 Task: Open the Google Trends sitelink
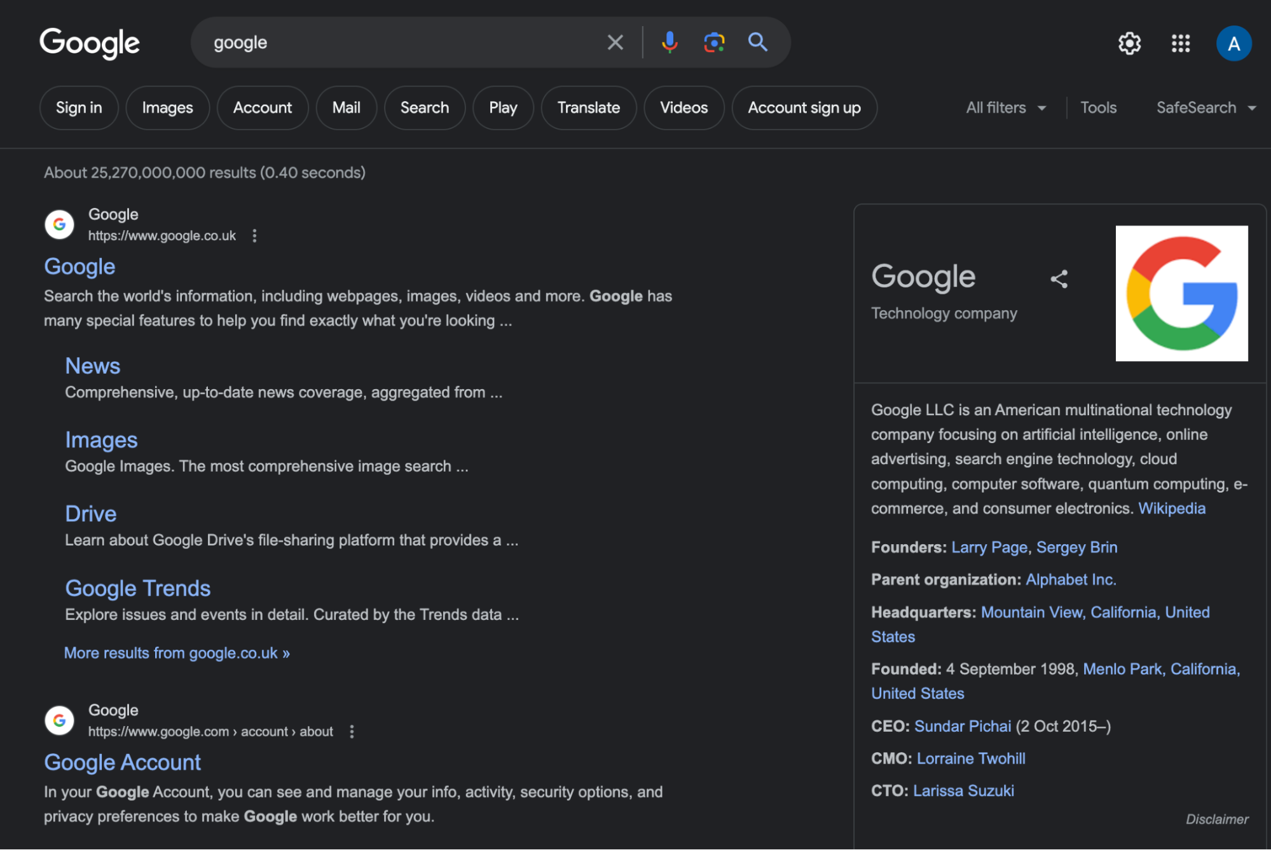pyautogui.click(x=137, y=588)
